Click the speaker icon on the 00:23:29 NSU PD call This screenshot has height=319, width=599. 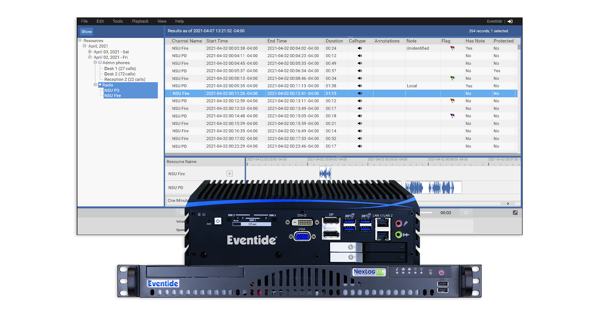point(360,146)
